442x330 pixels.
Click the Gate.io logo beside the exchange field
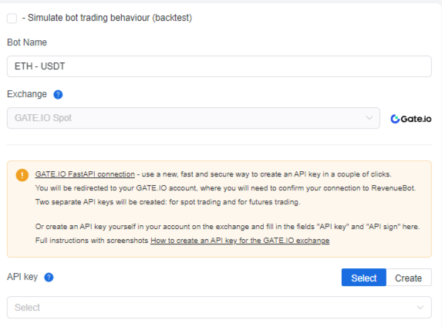[x=410, y=119]
